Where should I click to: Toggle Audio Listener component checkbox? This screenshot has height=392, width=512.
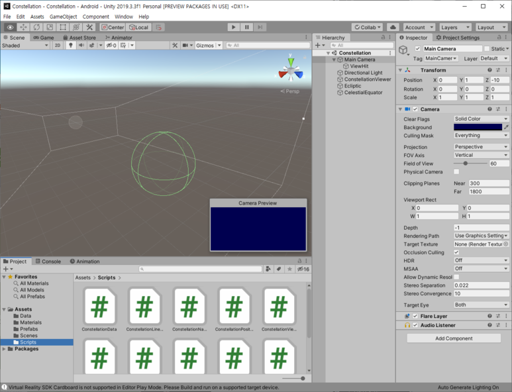click(x=415, y=325)
